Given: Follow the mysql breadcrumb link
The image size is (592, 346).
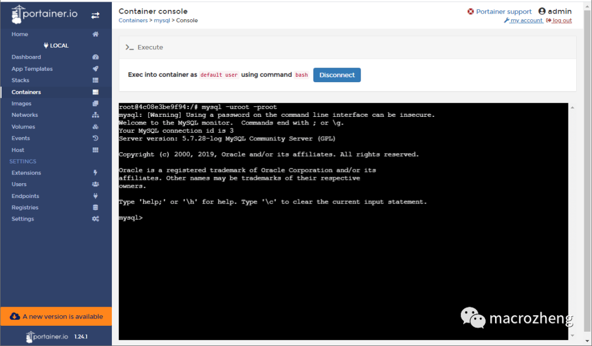Looking at the screenshot, I should 162,20.
